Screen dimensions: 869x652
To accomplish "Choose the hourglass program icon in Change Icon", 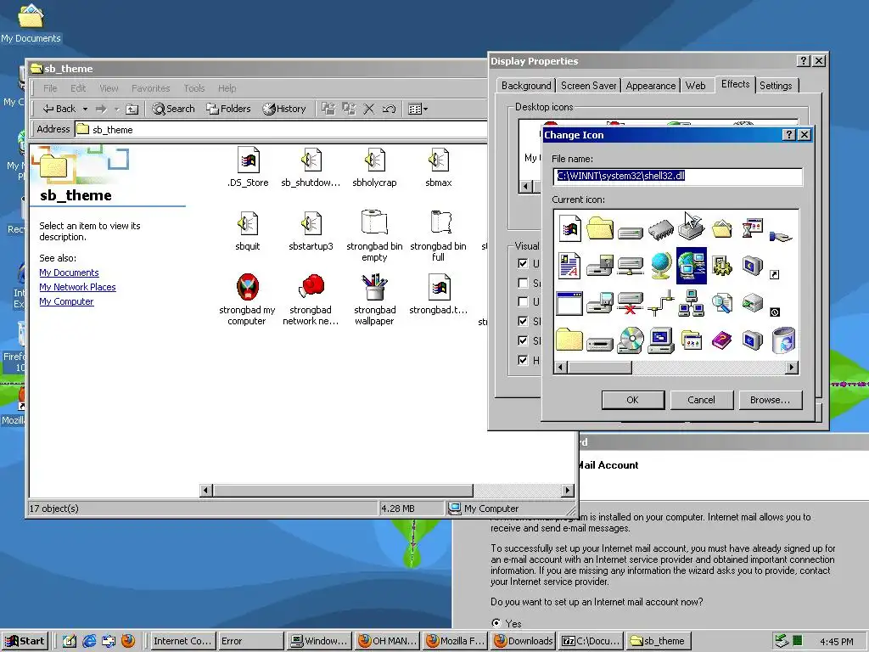I will (x=752, y=228).
